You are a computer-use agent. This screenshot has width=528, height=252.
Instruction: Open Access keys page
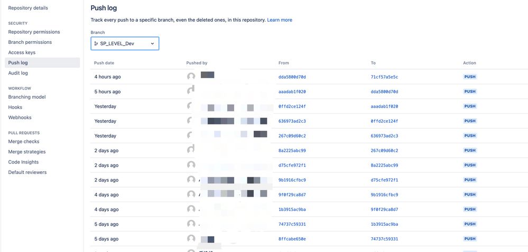click(22, 52)
